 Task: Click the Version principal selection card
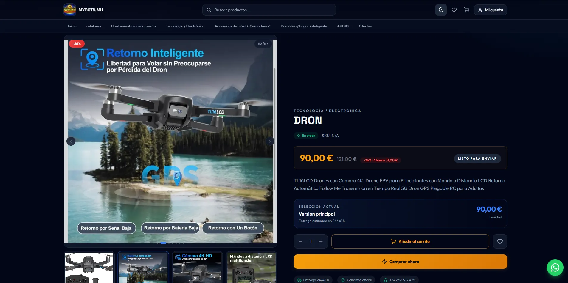401,214
